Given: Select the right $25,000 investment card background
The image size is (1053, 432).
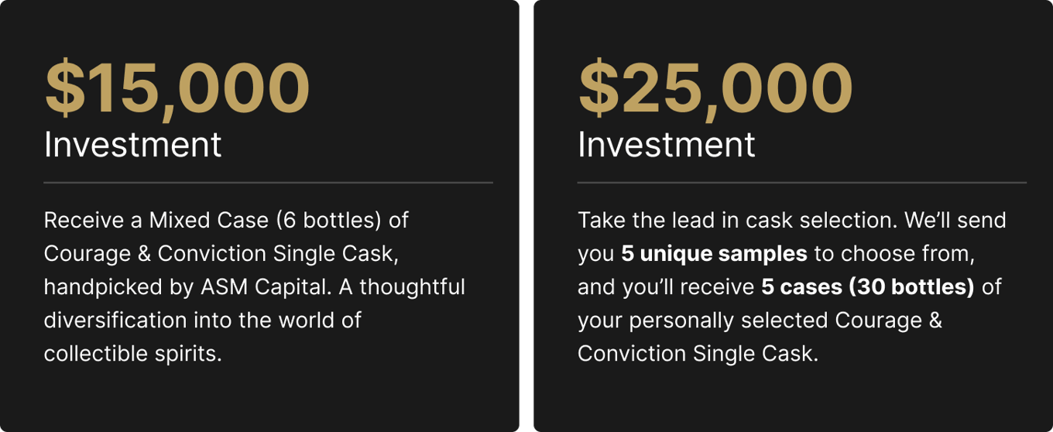Looking at the screenshot, I should coord(794,395).
